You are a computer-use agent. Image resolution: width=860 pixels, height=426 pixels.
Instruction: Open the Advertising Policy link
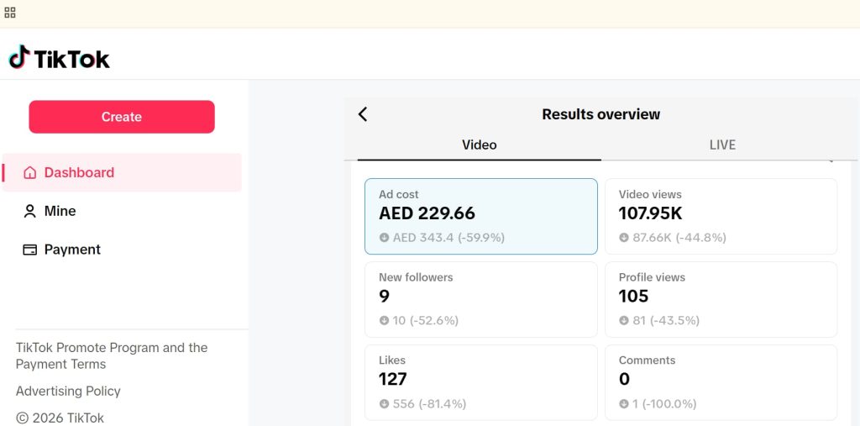[x=68, y=391]
